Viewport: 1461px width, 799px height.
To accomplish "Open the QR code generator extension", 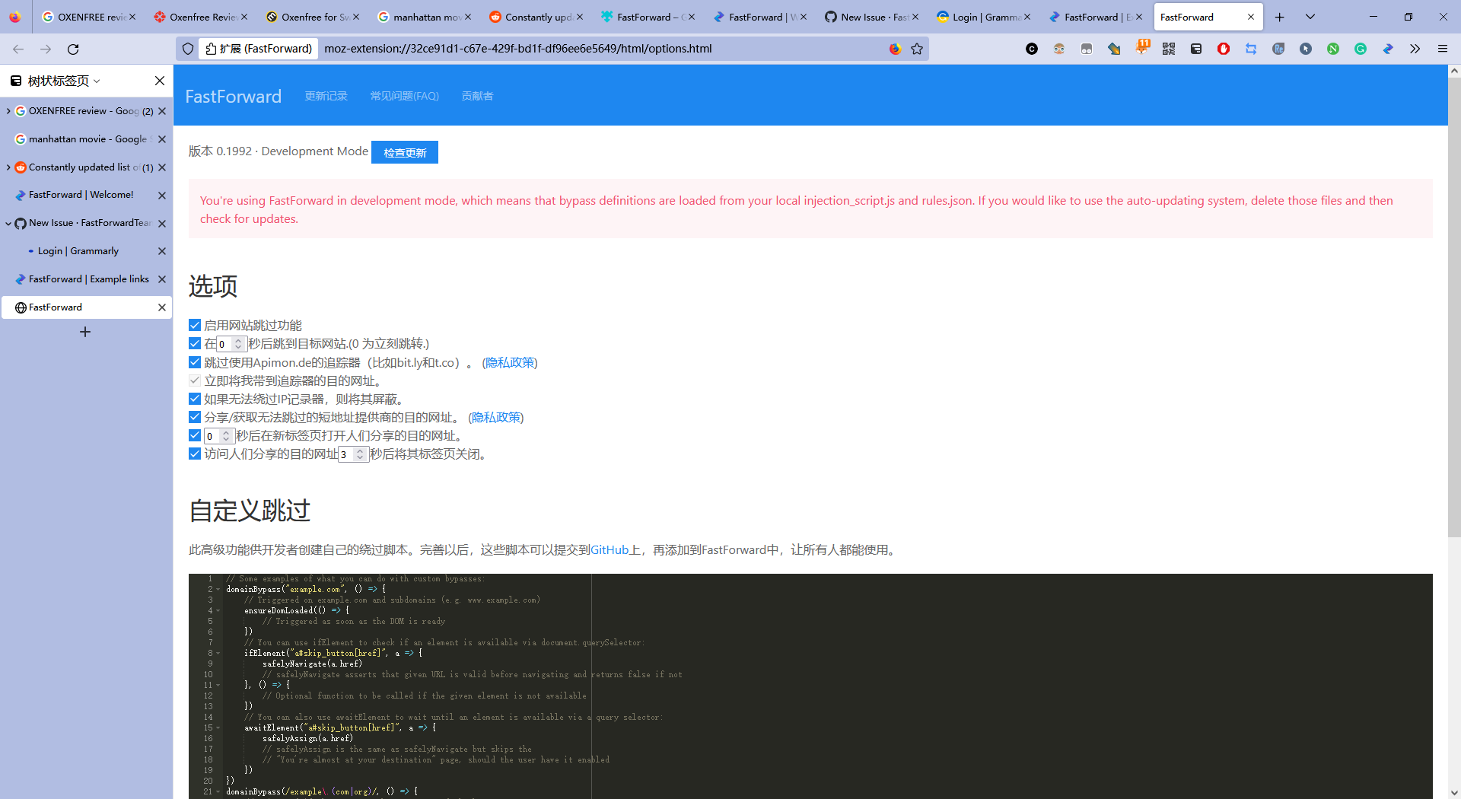I will [x=1169, y=49].
